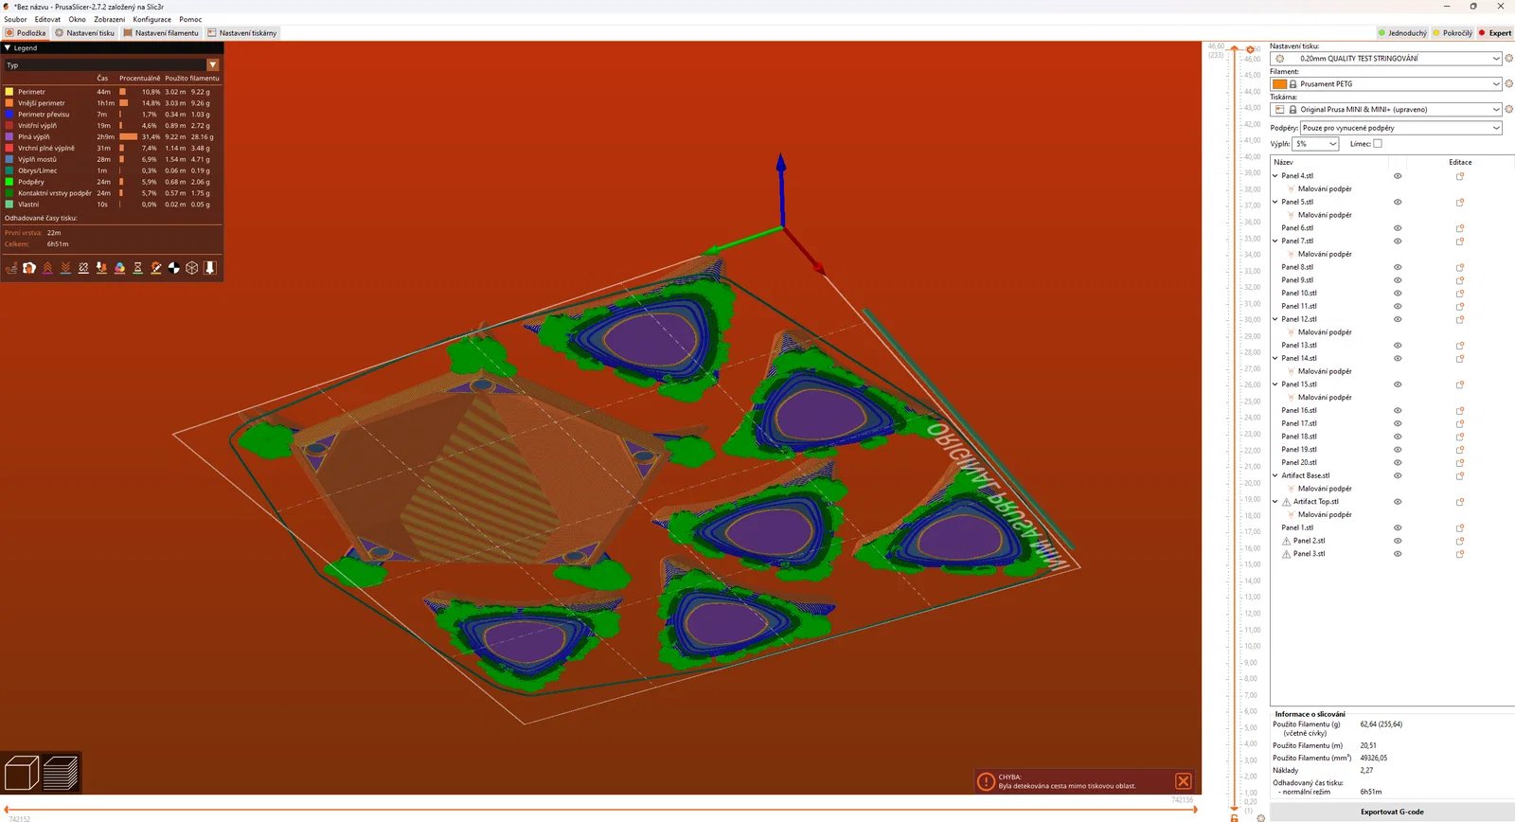Click the orange filament color swatch
The height and width of the screenshot is (822, 1515).
(1279, 84)
